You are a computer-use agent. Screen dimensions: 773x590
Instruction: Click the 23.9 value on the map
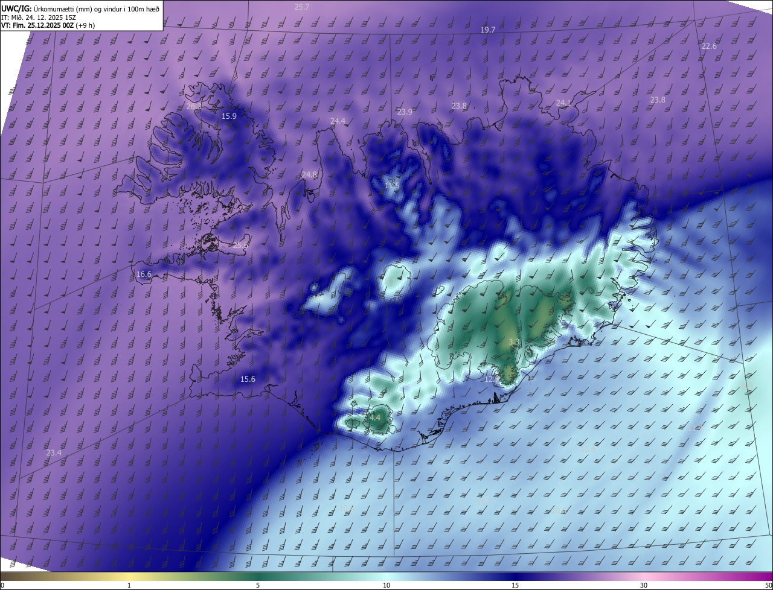pyautogui.click(x=405, y=112)
